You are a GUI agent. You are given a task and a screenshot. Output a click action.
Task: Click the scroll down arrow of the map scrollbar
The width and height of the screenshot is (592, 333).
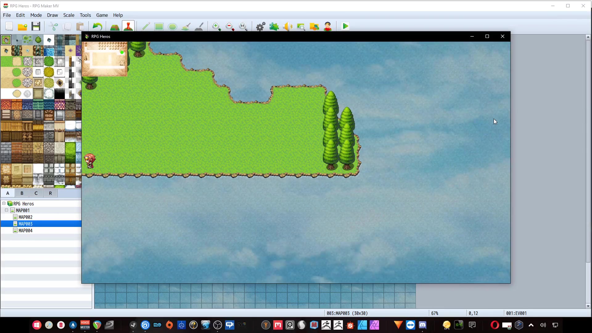[x=588, y=306]
